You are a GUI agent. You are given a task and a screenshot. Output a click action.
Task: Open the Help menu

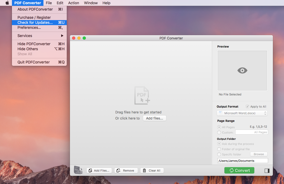[106, 3]
